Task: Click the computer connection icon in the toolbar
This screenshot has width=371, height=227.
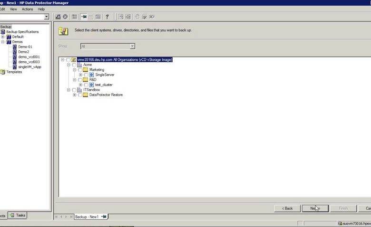Action: [x=58, y=17]
